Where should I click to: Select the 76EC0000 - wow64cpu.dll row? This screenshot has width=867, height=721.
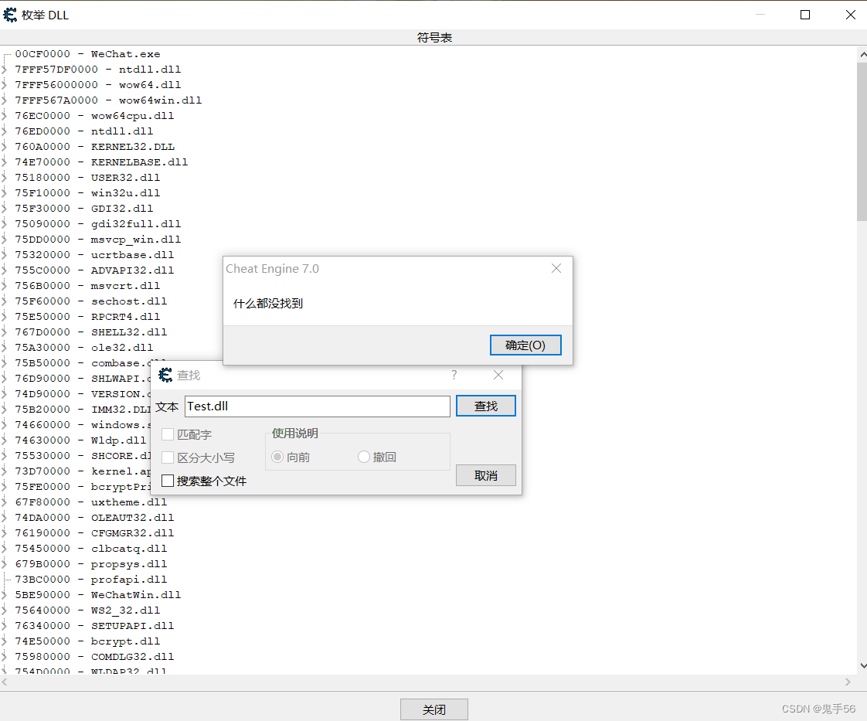pyautogui.click(x=94, y=116)
